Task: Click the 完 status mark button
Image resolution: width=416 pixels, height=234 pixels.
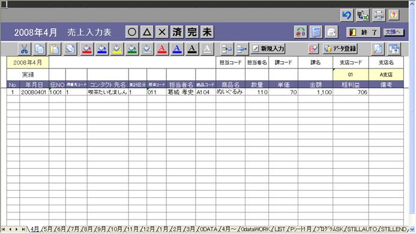Action: pyautogui.click(x=192, y=32)
